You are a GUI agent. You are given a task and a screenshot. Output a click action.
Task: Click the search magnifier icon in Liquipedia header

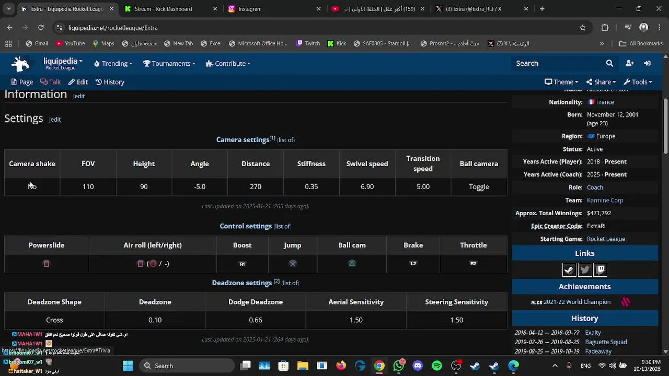(x=609, y=63)
